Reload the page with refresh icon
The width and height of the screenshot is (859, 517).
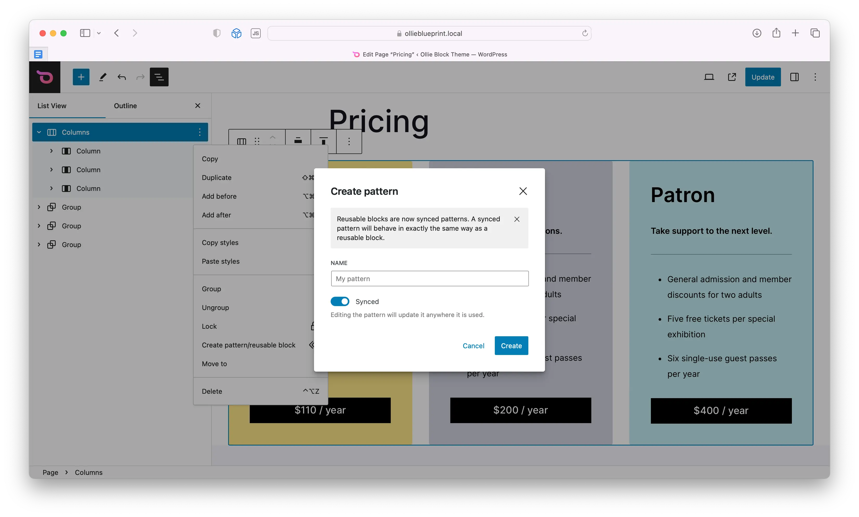(x=585, y=33)
